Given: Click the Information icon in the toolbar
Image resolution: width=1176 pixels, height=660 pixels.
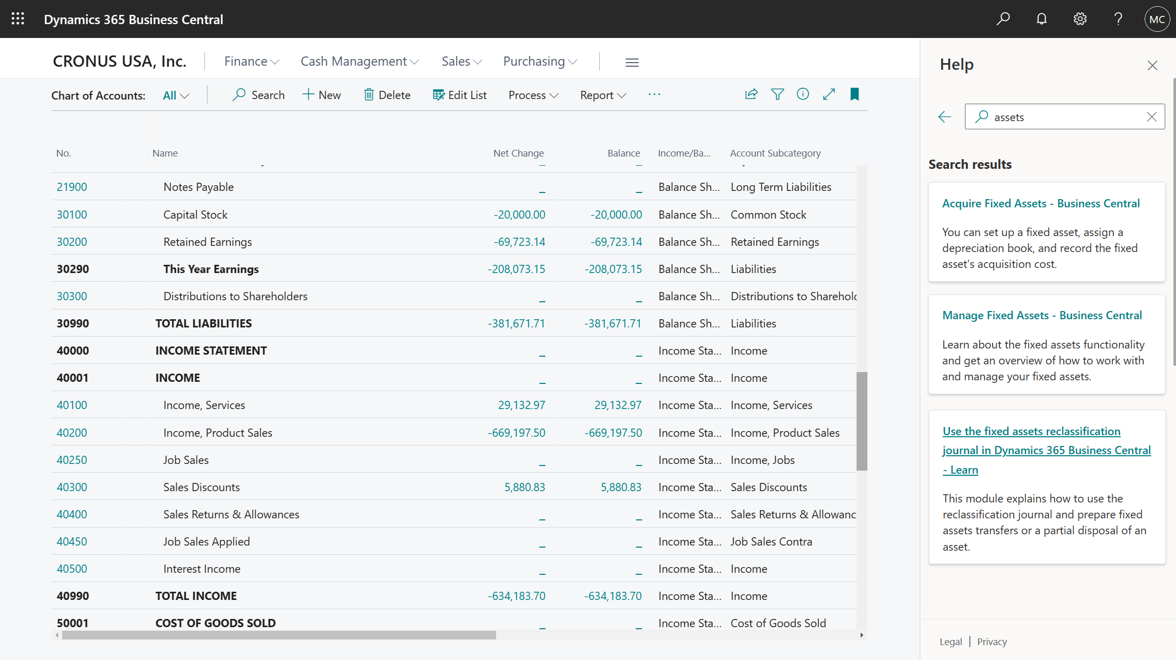Looking at the screenshot, I should point(802,94).
